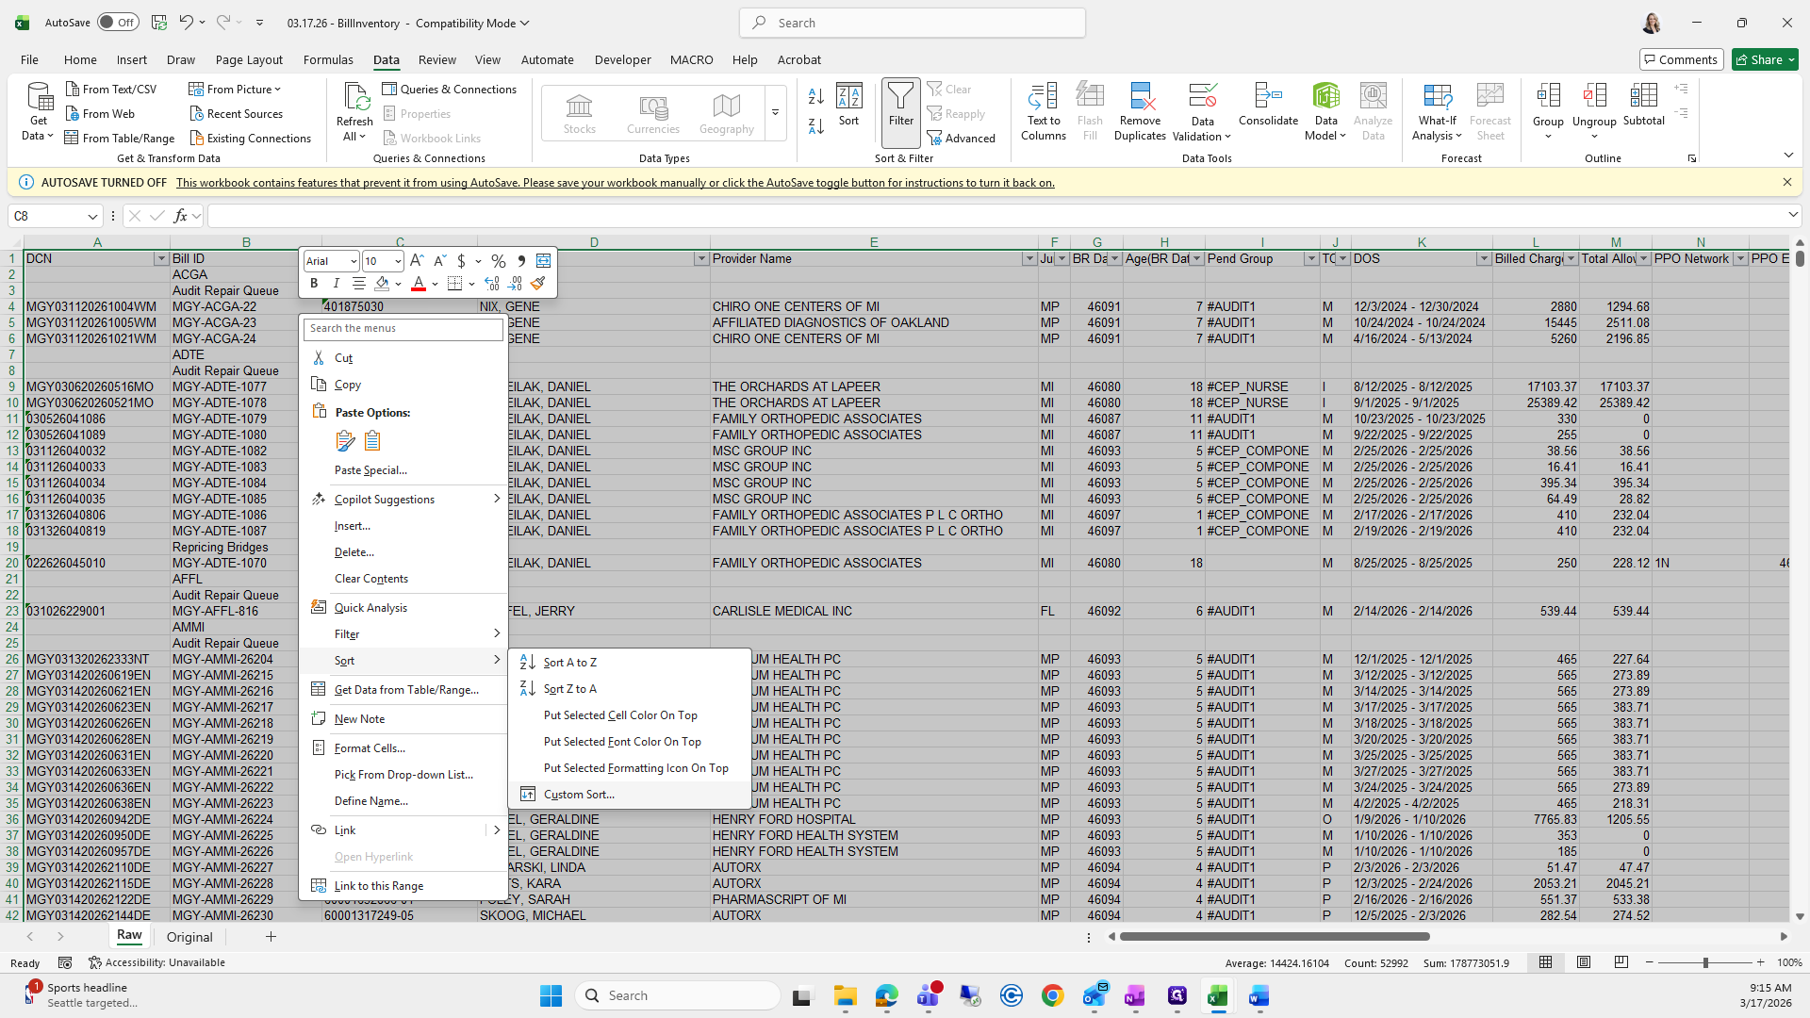Click the AutoSave instructions link in the banner
This screenshot has height=1018, width=1810.
point(615,183)
